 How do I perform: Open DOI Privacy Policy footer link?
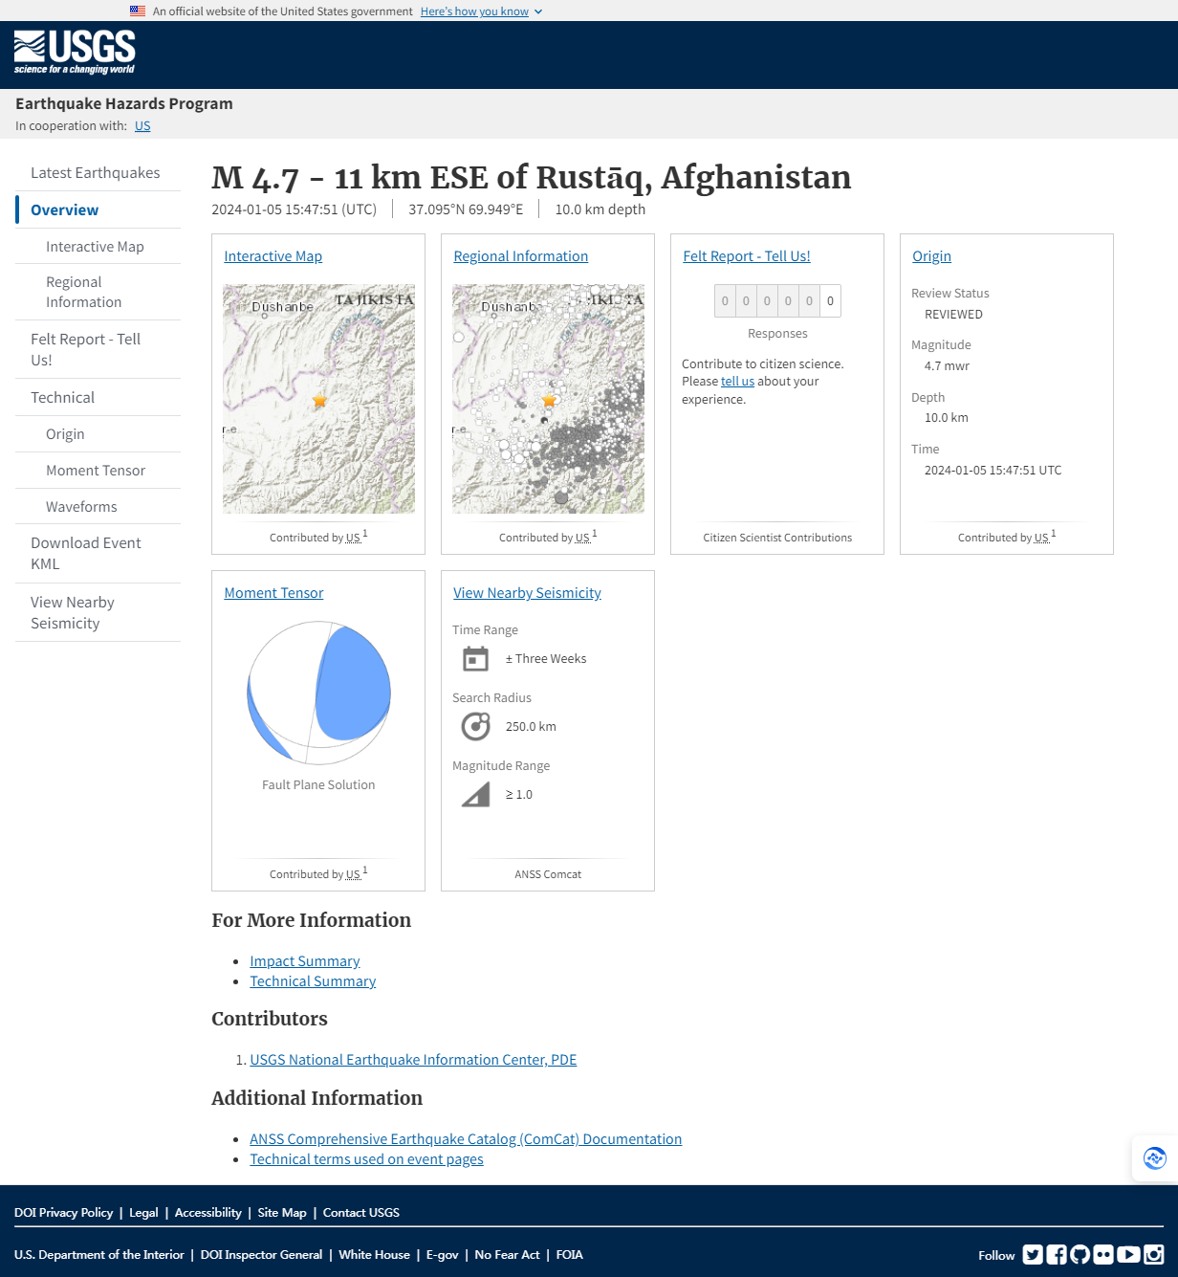[x=63, y=1213]
